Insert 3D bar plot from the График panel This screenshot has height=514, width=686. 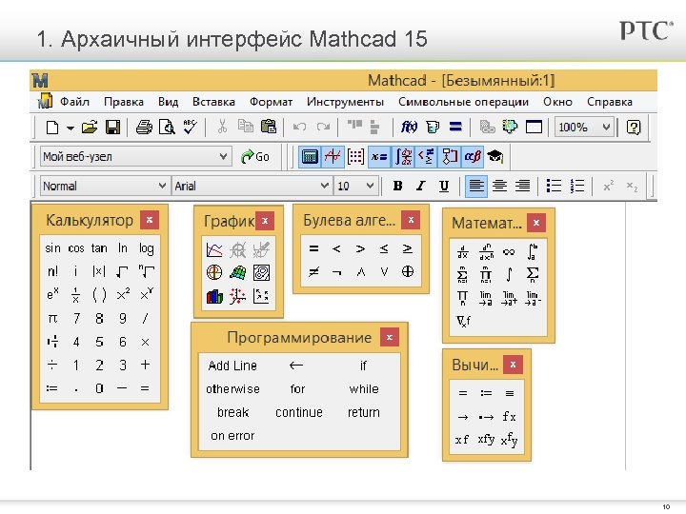pos(214,296)
